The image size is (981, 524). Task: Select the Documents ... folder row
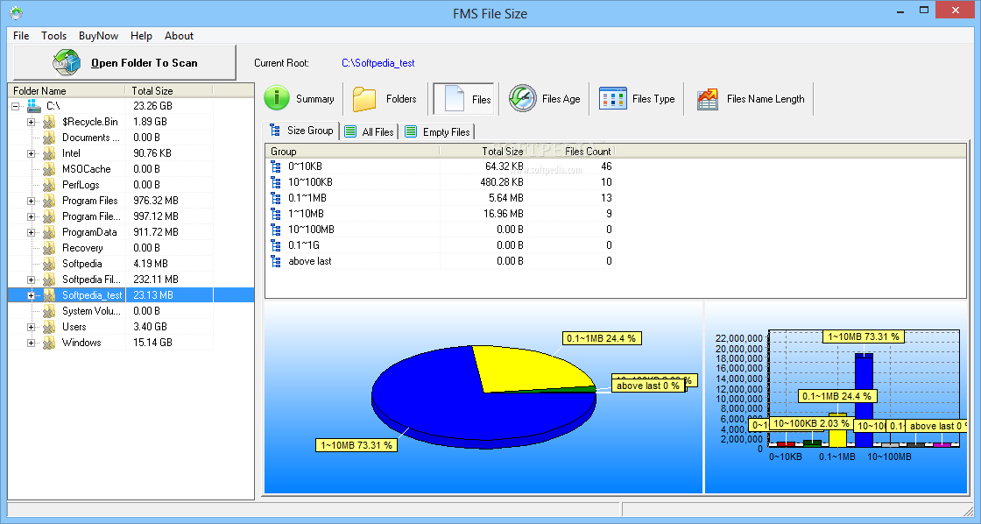[x=110, y=138]
